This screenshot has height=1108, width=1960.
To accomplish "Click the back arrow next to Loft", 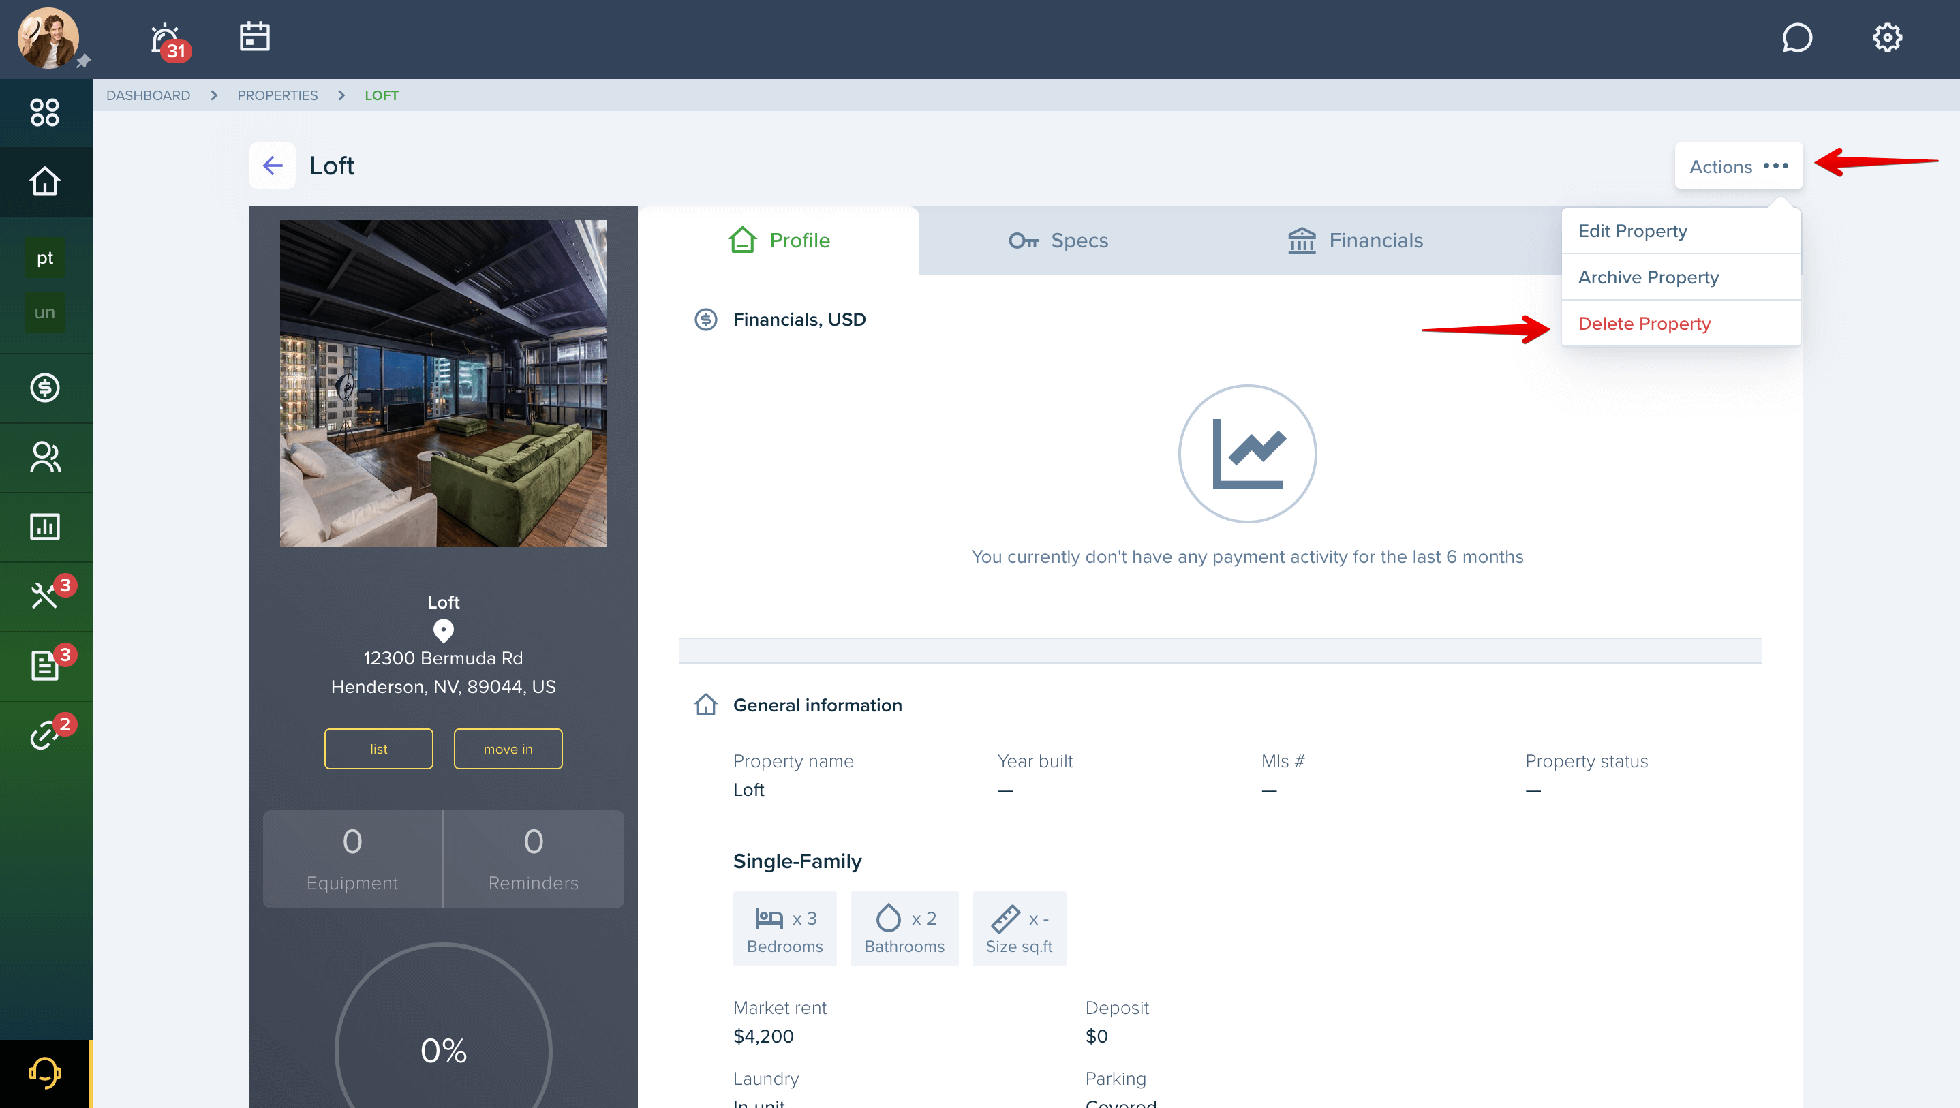I will [x=273, y=165].
